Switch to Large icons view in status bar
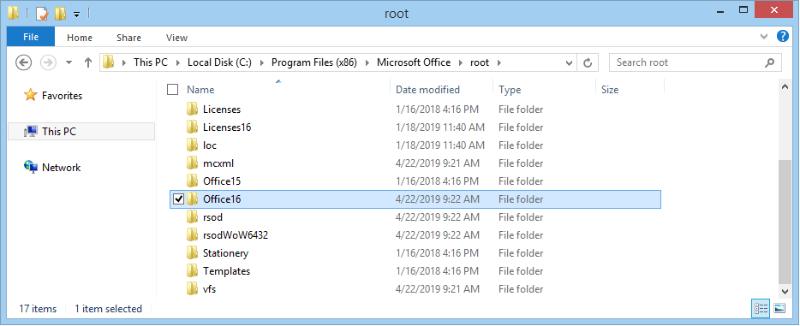The height and width of the screenshot is (326, 800). point(779,308)
